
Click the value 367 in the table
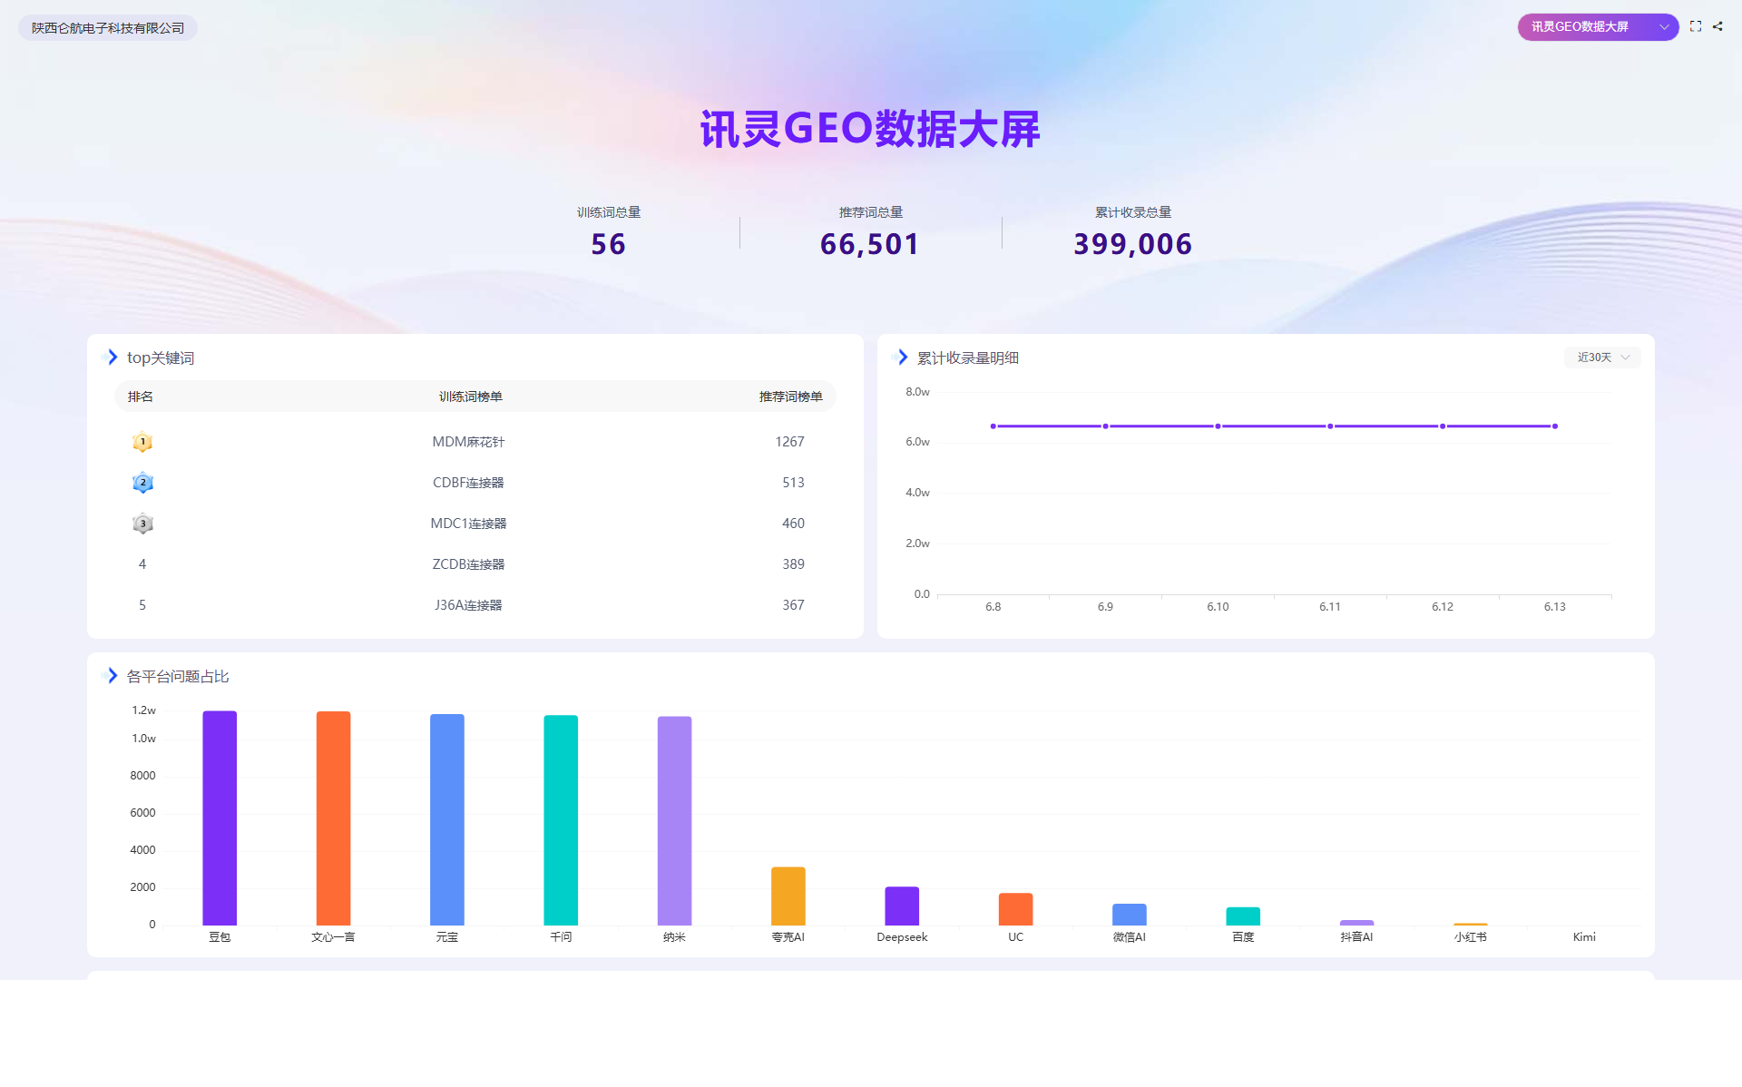(x=793, y=605)
